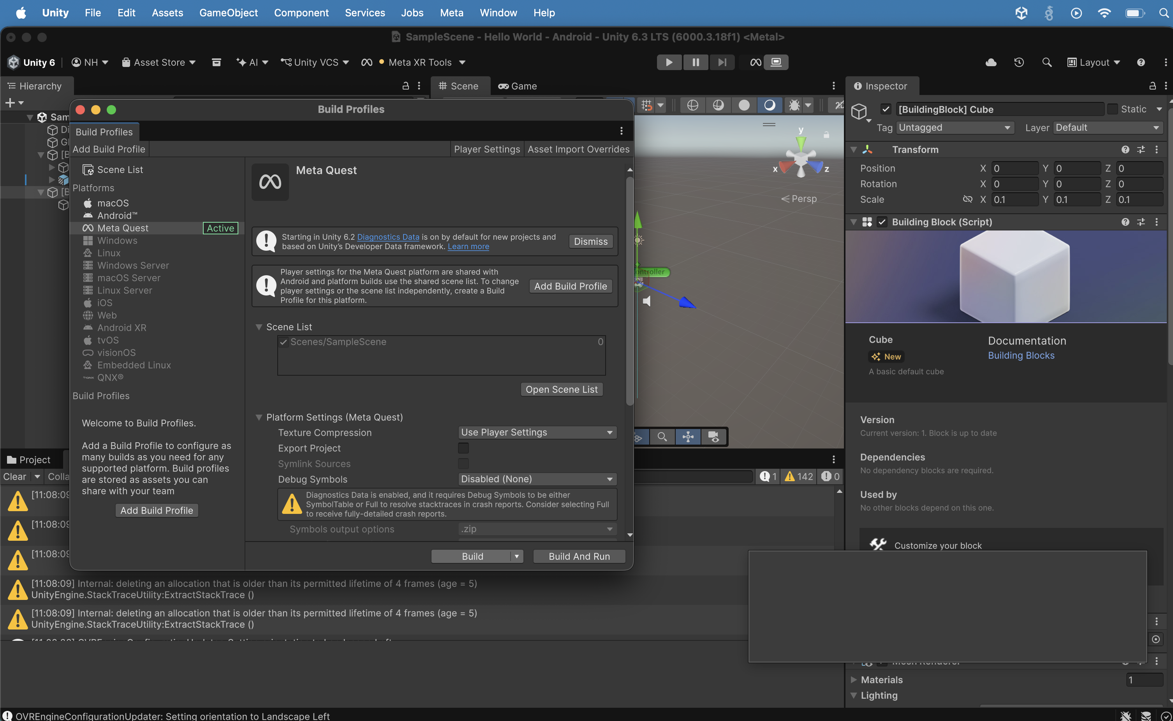Lock the Hierarchy panel

[x=405, y=86]
